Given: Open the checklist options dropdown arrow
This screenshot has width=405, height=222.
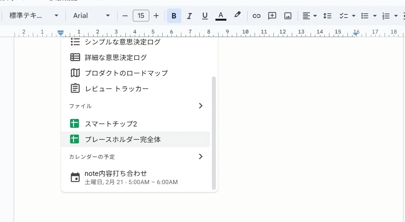Looking at the screenshot, I should tap(354, 16).
